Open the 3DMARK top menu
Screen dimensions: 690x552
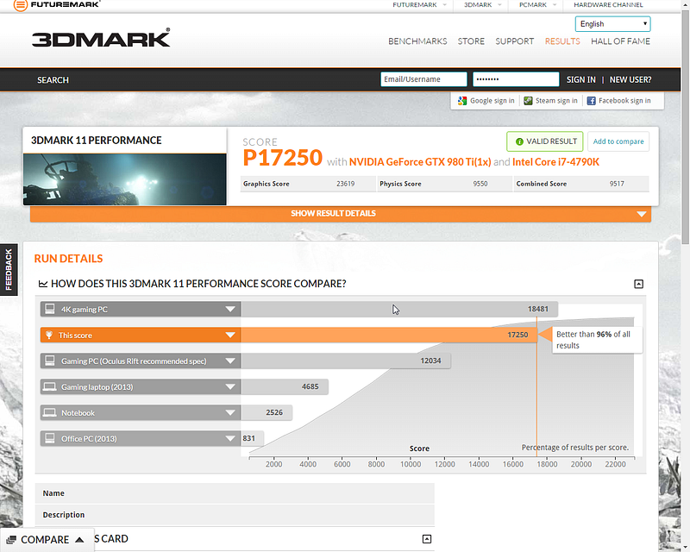(482, 5)
